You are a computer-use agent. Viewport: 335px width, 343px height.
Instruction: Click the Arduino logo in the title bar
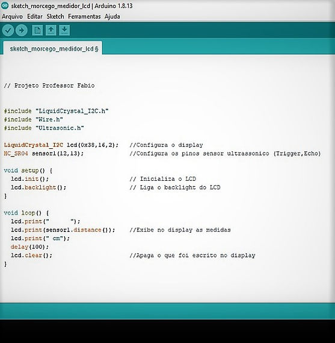pos(5,5)
